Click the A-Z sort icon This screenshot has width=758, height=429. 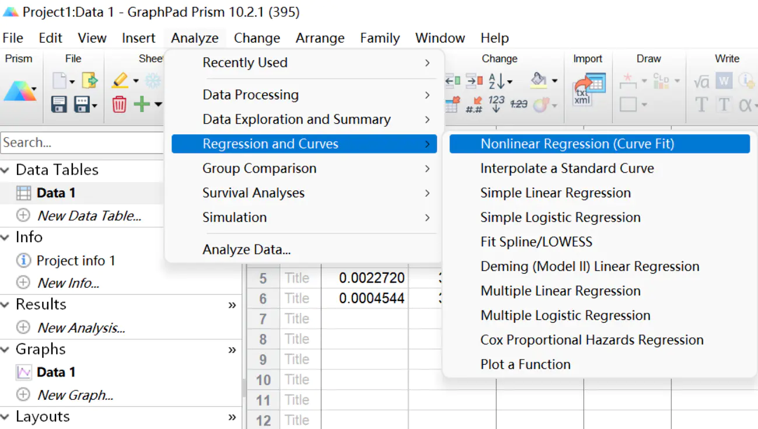(498, 81)
